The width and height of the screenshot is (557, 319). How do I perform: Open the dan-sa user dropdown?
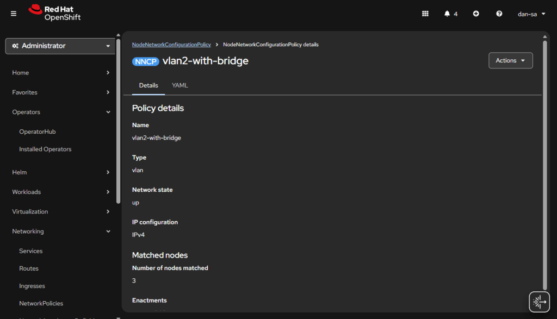click(531, 14)
